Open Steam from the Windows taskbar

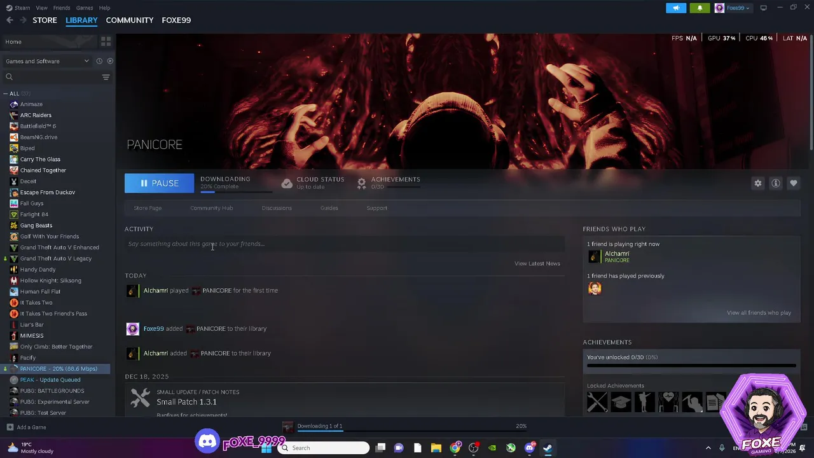click(x=548, y=448)
